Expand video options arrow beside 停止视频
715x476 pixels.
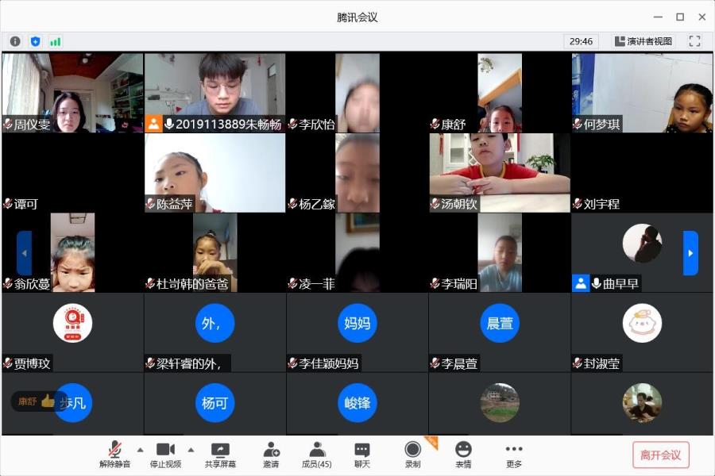pos(190,448)
